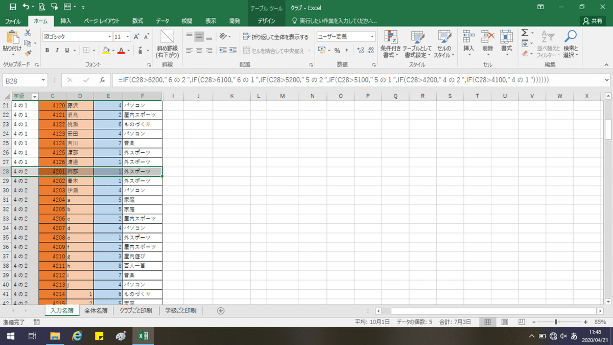Expand the formula bar
Image resolution: width=613 pixels, height=345 pixels.
pos(606,80)
